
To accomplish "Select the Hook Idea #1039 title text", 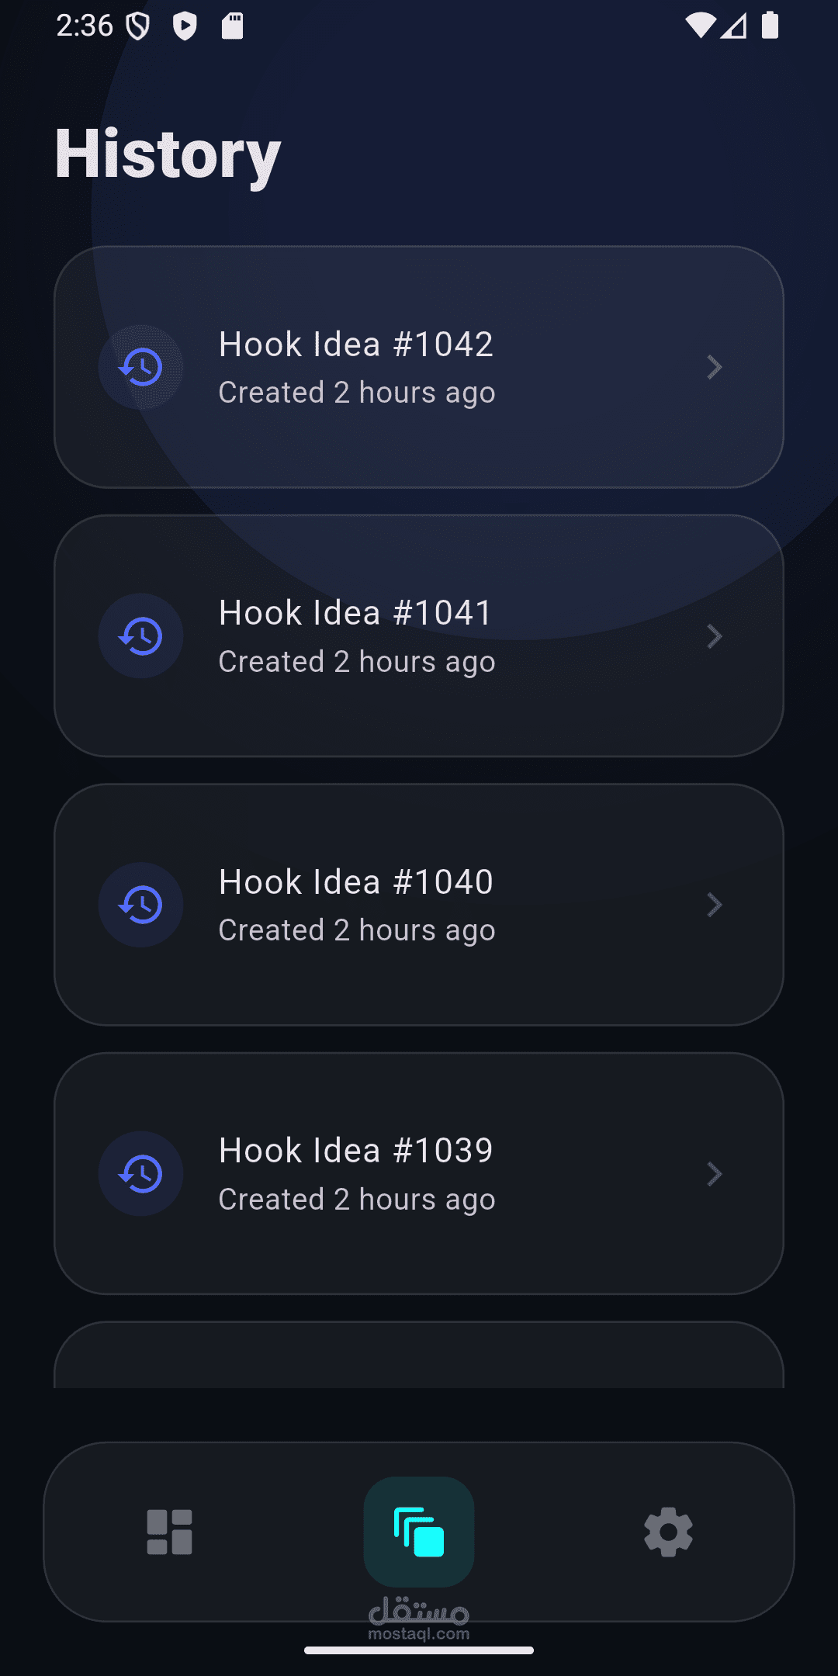I will click(x=356, y=1151).
